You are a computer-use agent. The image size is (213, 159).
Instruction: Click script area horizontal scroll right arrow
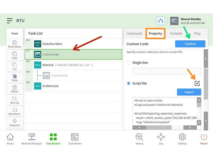(190, 127)
